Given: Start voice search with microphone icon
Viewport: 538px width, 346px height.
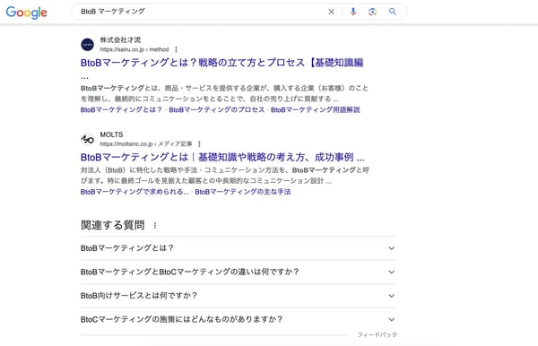Looking at the screenshot, I should 352,12.
